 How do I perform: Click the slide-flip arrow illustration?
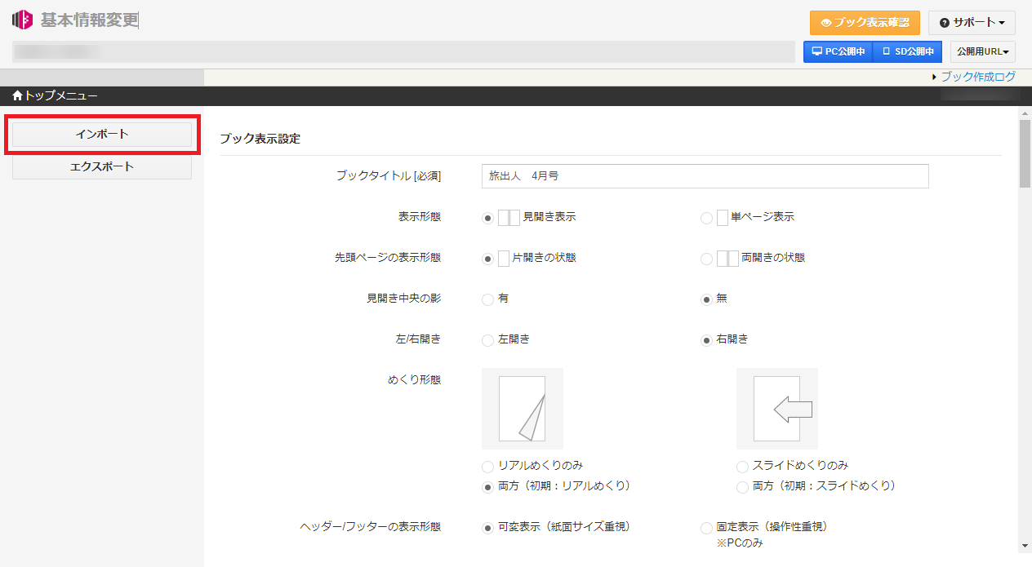point(776,408)
